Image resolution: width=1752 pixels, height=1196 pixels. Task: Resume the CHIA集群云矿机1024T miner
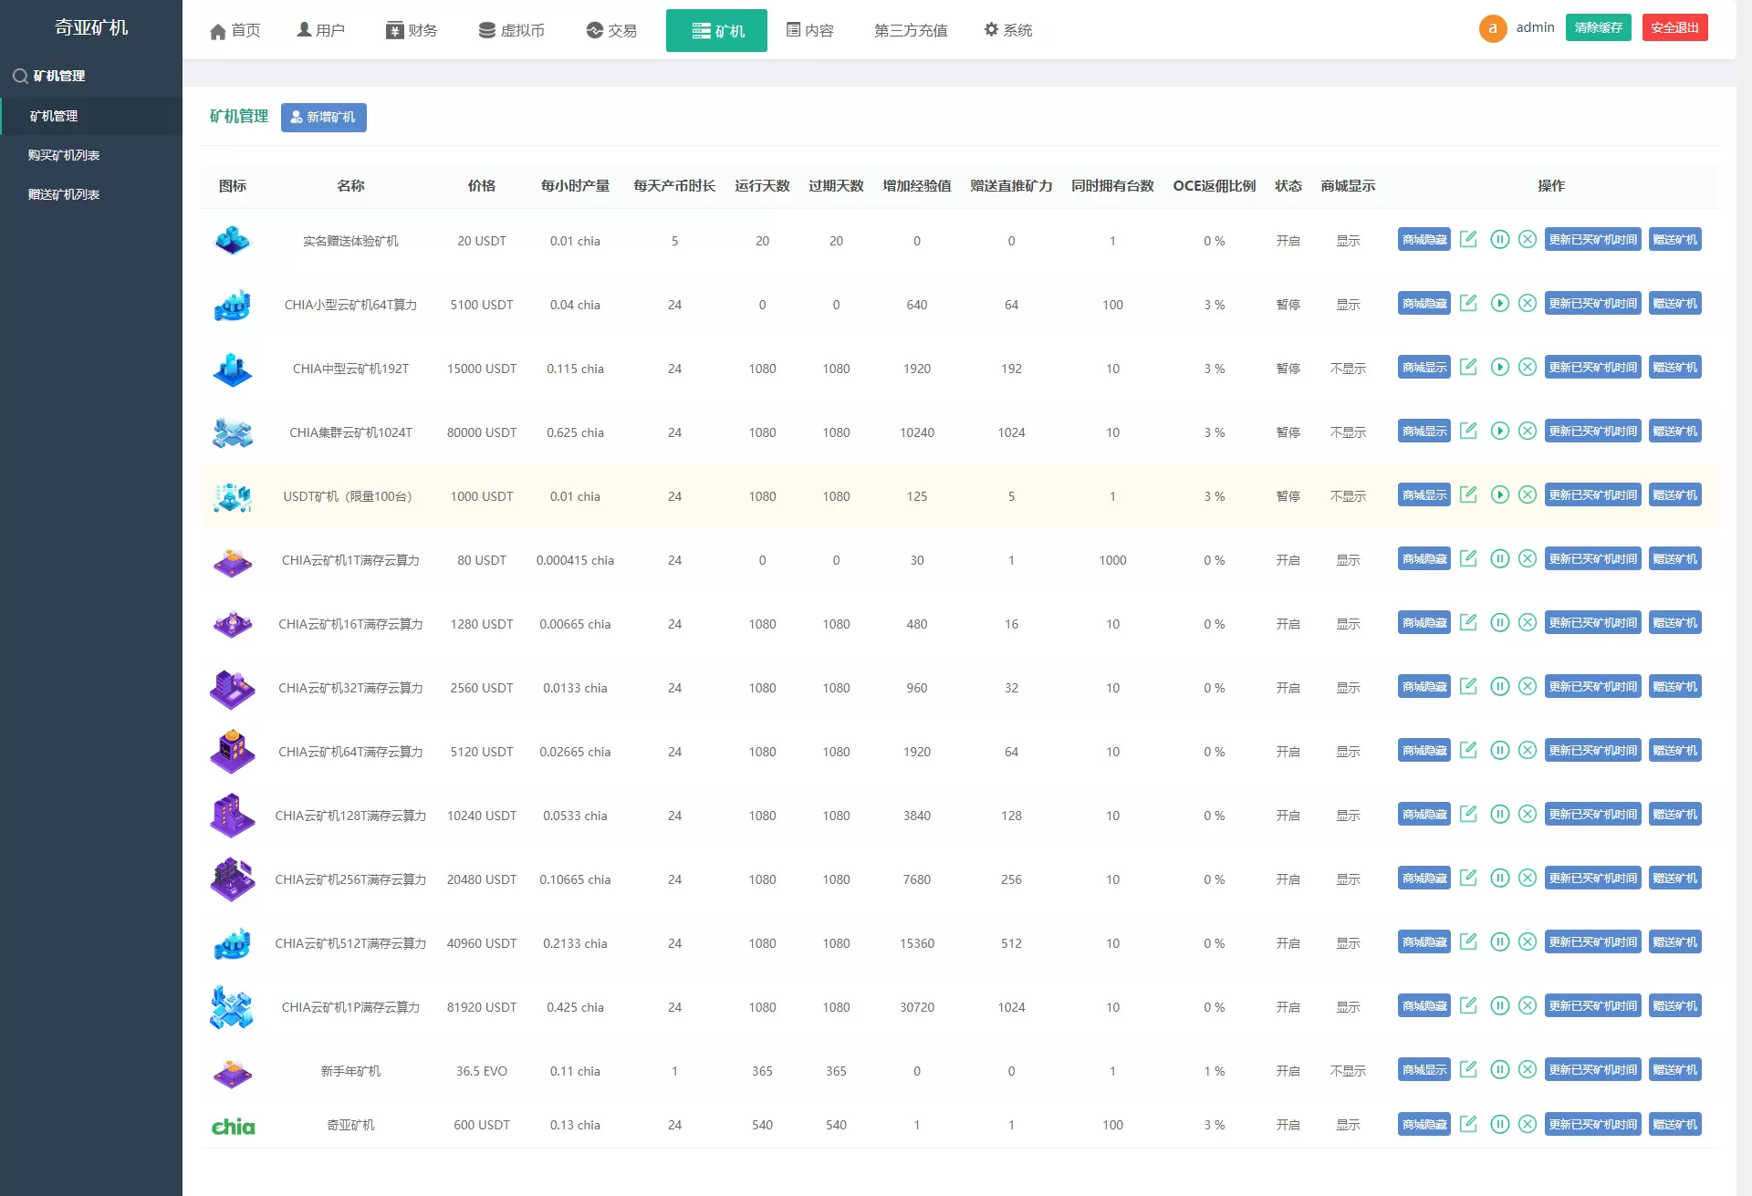pos(1499,431)
